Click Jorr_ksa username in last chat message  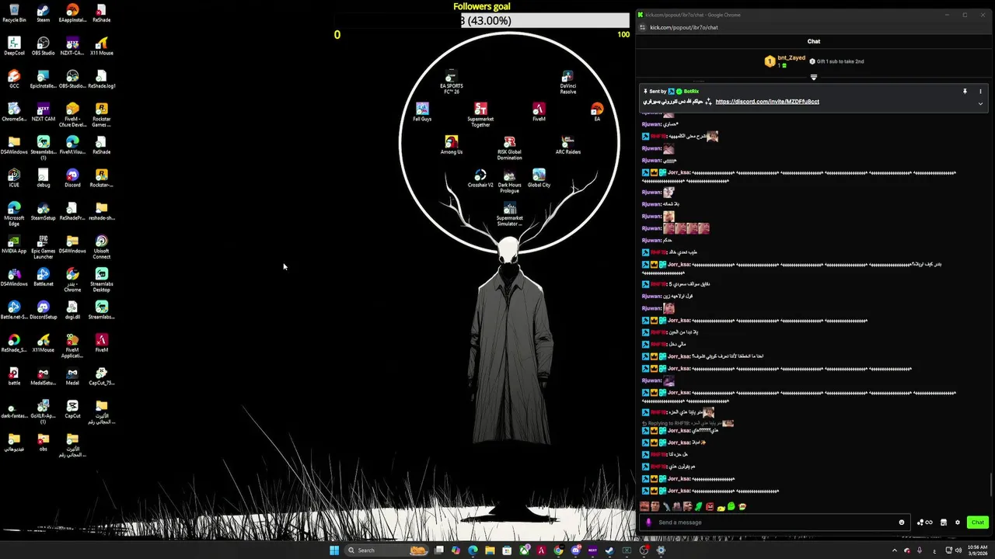[679, 491]
